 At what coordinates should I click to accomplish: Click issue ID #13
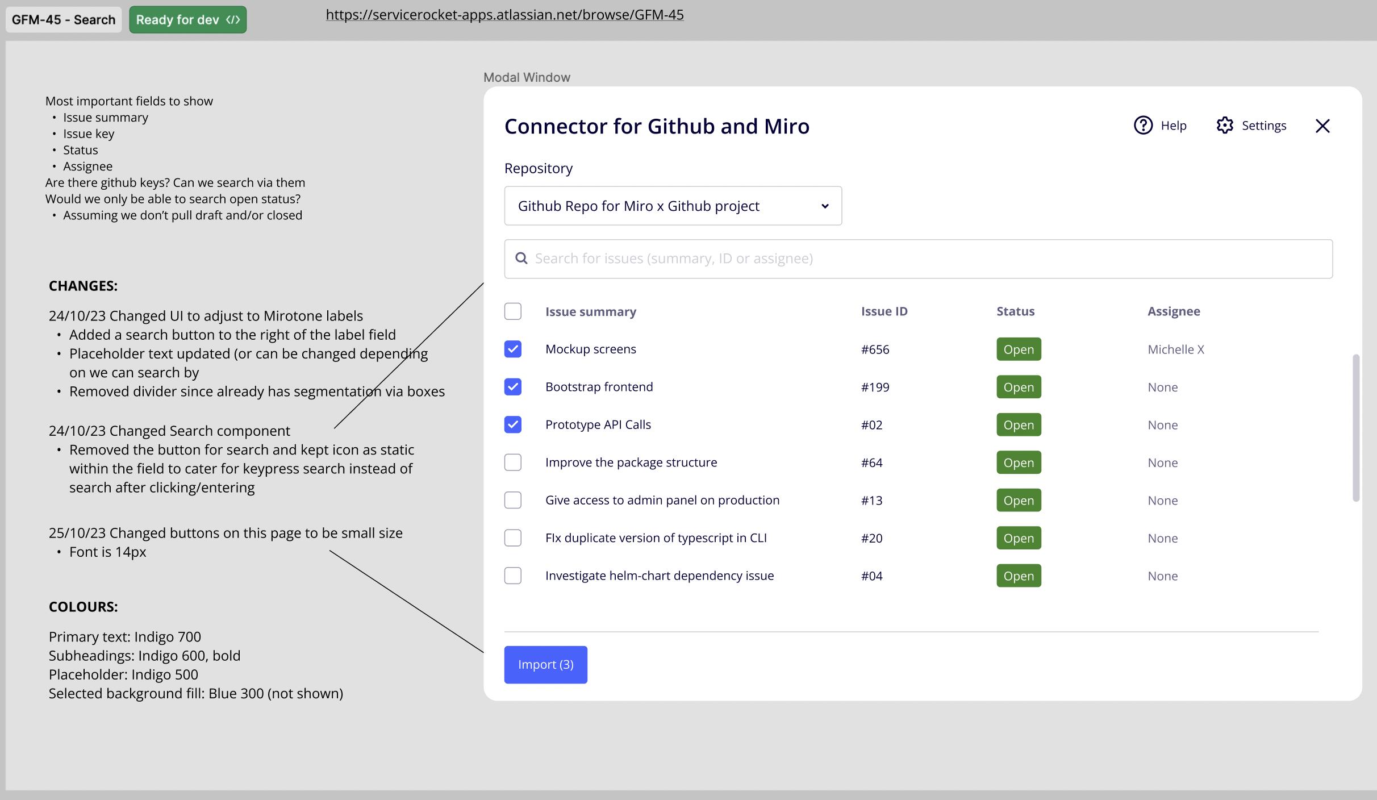[872, 501]
